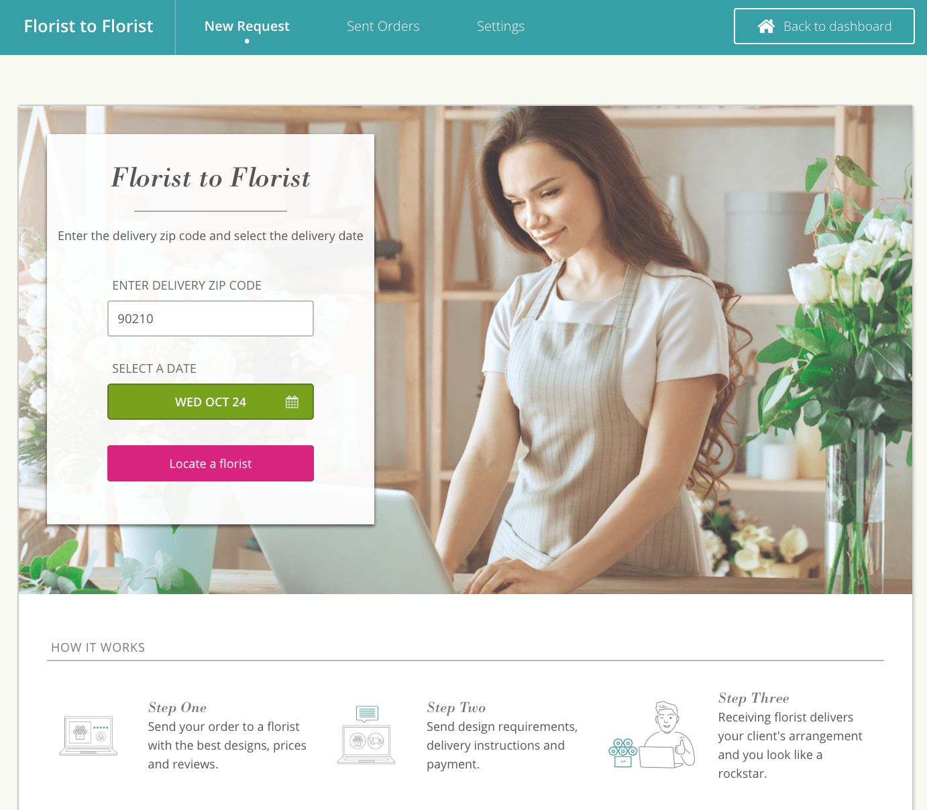927x810 pixels.
Task: Select the Step Three heading
Action: tap(753, 698)
